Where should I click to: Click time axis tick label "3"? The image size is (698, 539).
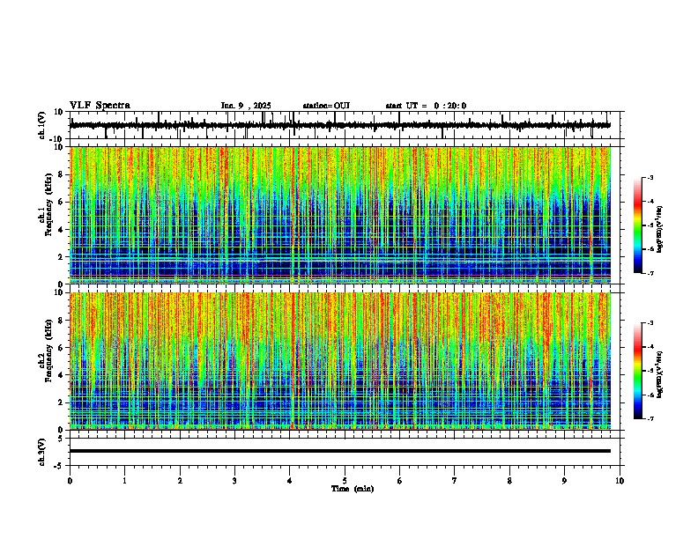click(x=234, y=481)
